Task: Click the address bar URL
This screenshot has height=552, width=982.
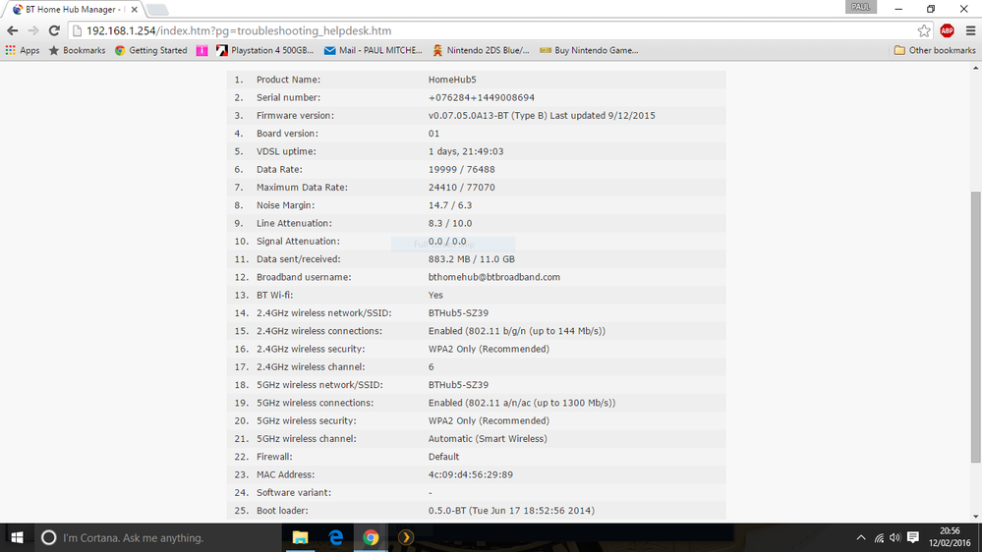Action: pos(239,30)
